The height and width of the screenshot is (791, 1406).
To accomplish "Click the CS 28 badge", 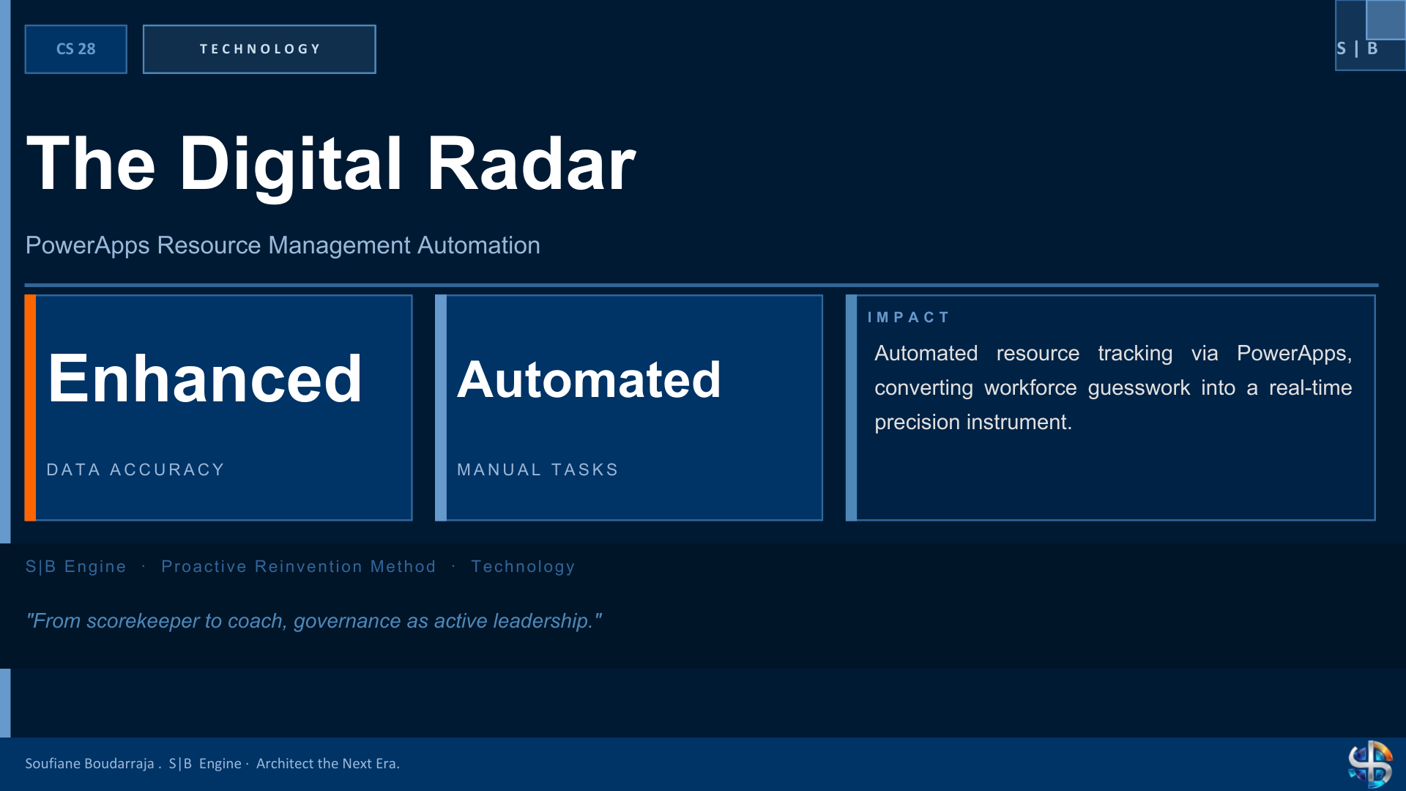I will [x=75, y=49].
